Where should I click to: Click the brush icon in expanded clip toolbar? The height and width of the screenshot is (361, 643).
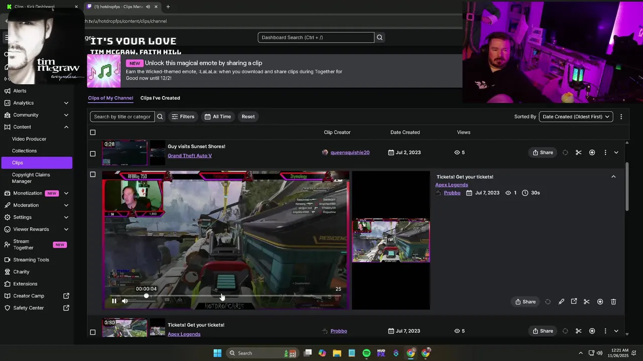(x=561, y=301)
